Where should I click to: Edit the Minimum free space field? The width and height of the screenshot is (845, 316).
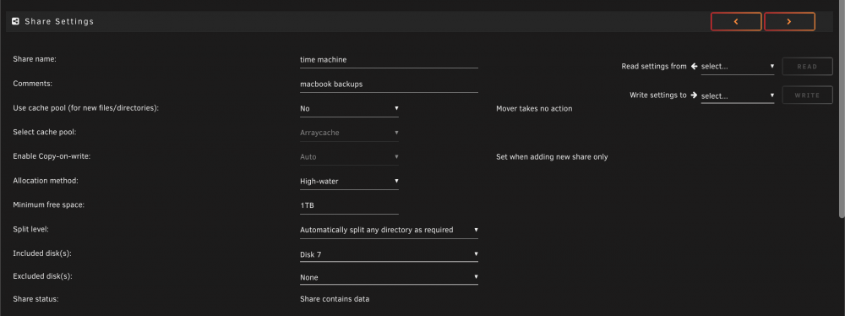349,205
